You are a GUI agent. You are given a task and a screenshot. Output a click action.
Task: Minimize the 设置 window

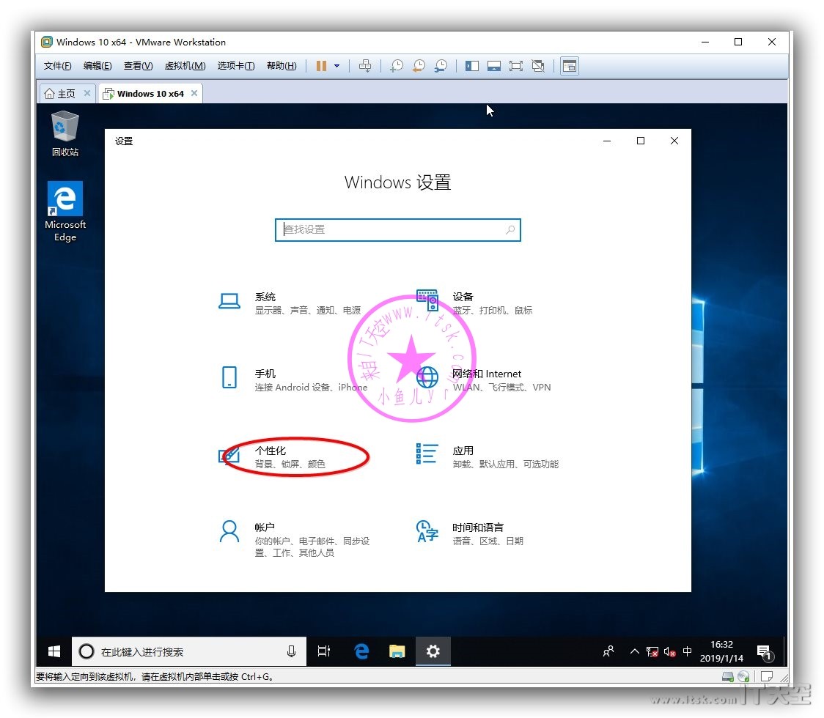click(607, 141)
